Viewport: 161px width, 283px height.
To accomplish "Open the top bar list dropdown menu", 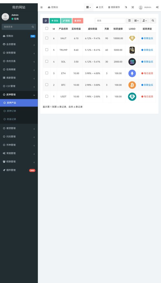I will tap(89, 7).
